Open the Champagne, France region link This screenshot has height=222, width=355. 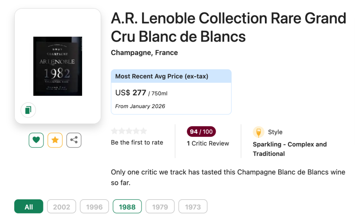[144, 53]
